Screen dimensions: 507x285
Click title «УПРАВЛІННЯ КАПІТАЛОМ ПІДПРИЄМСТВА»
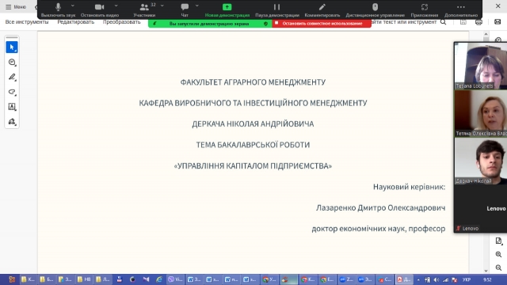coord(253,165)
